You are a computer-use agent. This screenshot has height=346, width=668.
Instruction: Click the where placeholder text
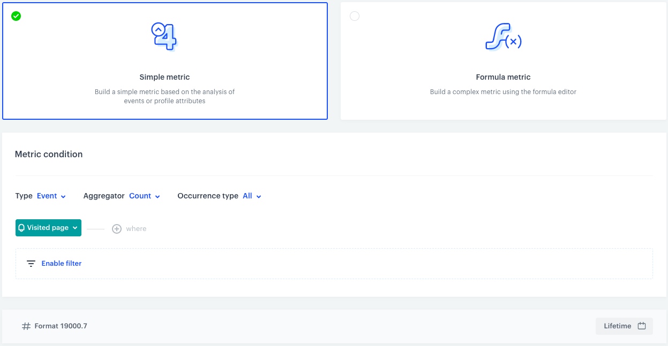(x=136, y=228)
